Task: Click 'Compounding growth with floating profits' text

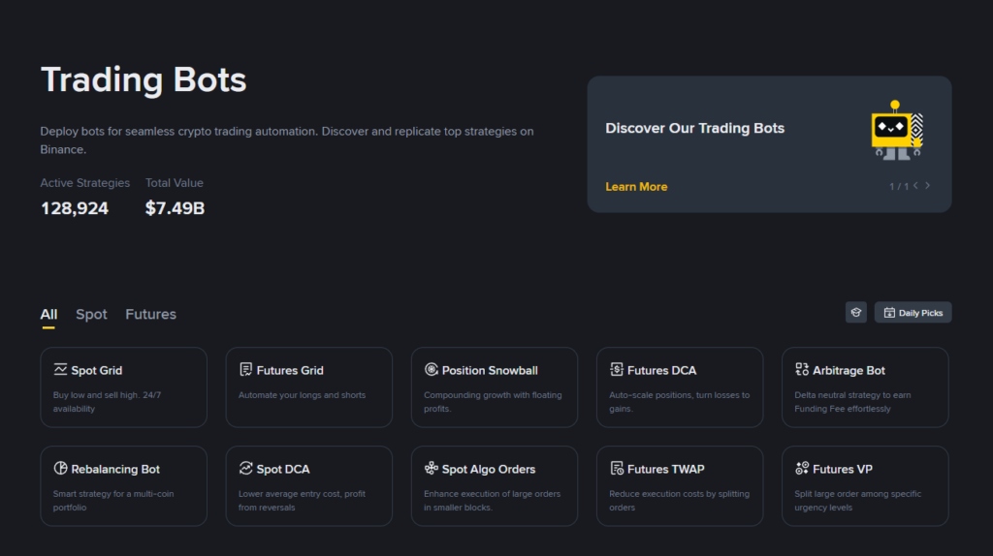Action: click(493, 402)
